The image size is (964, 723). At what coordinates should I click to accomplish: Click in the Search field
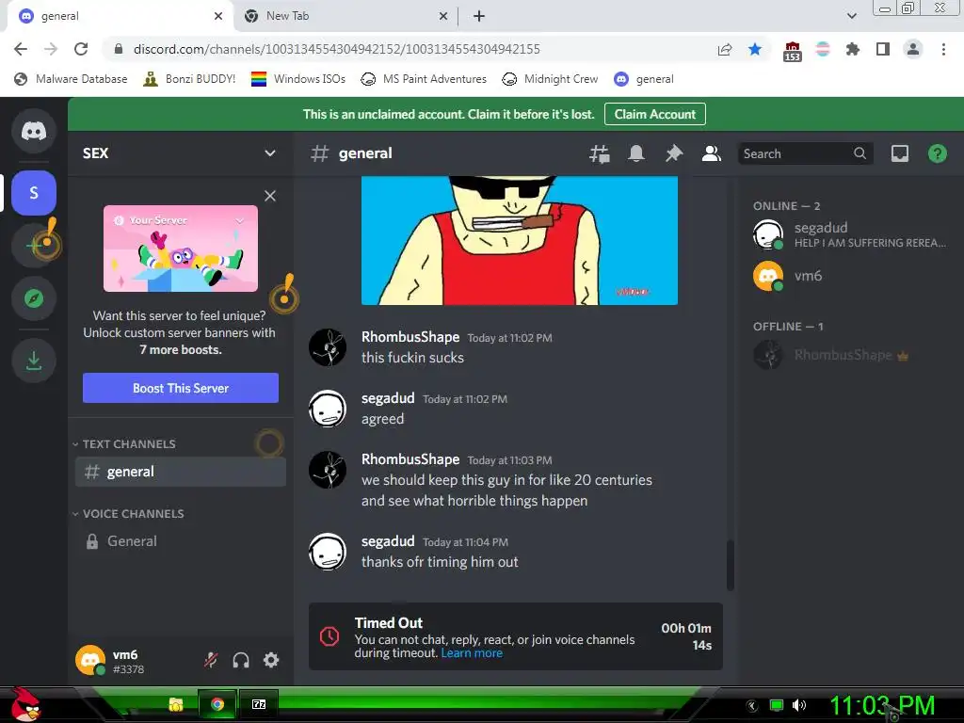805,153
